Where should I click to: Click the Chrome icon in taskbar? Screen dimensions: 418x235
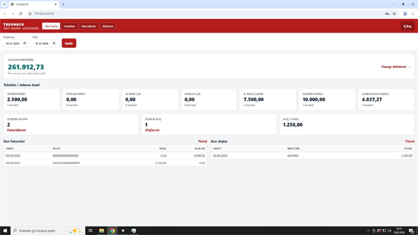pos(112,230)
